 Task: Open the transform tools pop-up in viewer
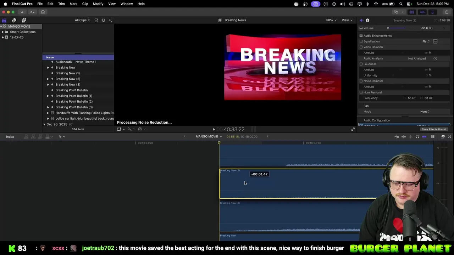coord(121,129)
